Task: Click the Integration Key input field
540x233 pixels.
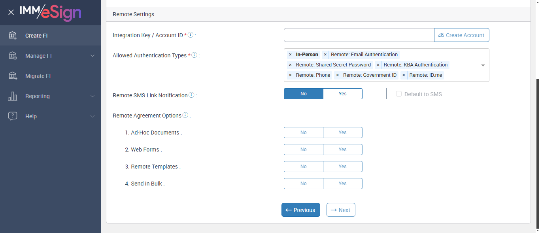Action: (359, 35)
